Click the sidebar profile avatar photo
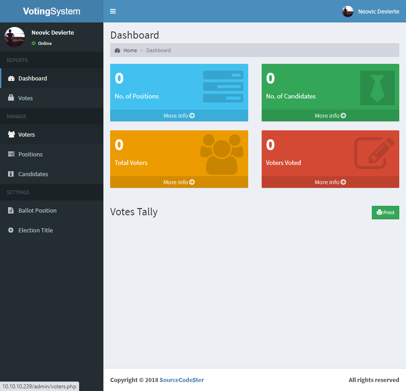Screen dimensions: 406x391 coord(14,37)
